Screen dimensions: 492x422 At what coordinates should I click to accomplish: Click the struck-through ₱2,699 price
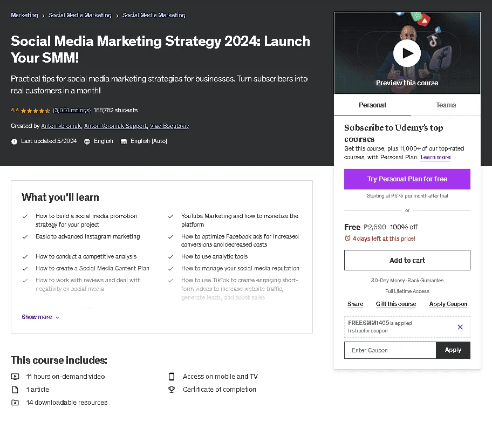374,227
